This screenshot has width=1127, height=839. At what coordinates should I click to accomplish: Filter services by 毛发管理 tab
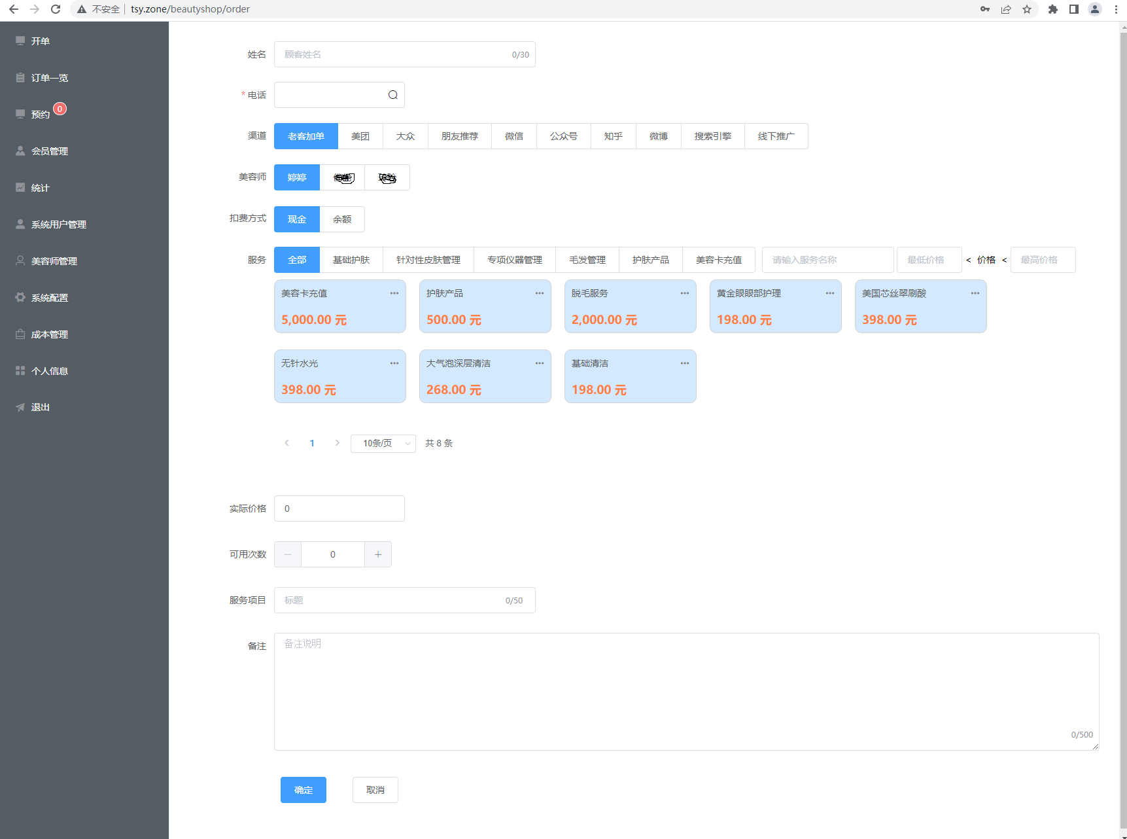[587, 260]
